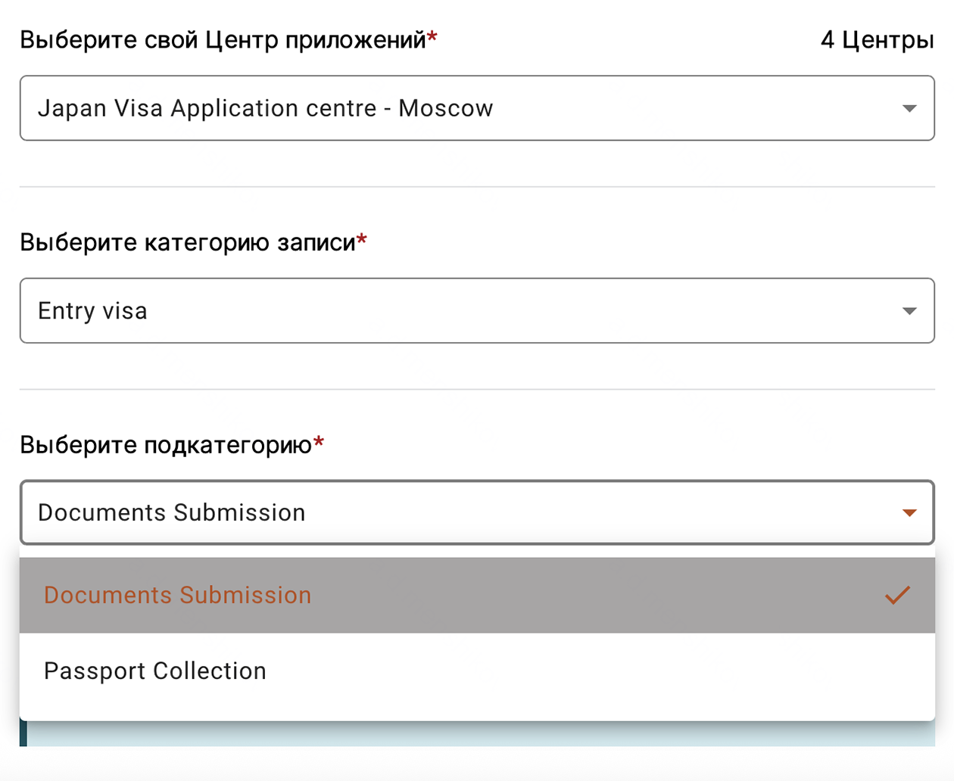Viewport: 954px width, 781px height.
Task: Click the teal progress bar at the bottom
Action: [x=477, y=734]
